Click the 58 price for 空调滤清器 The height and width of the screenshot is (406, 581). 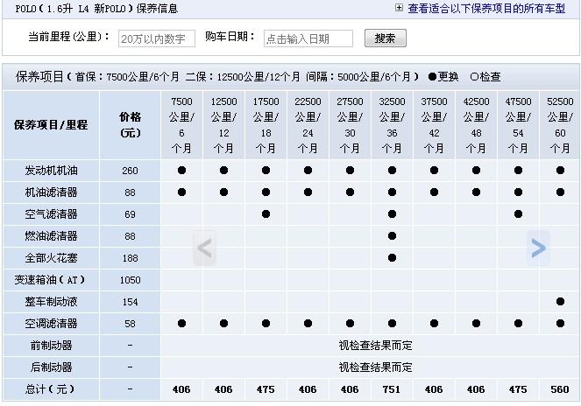(130, 324)
